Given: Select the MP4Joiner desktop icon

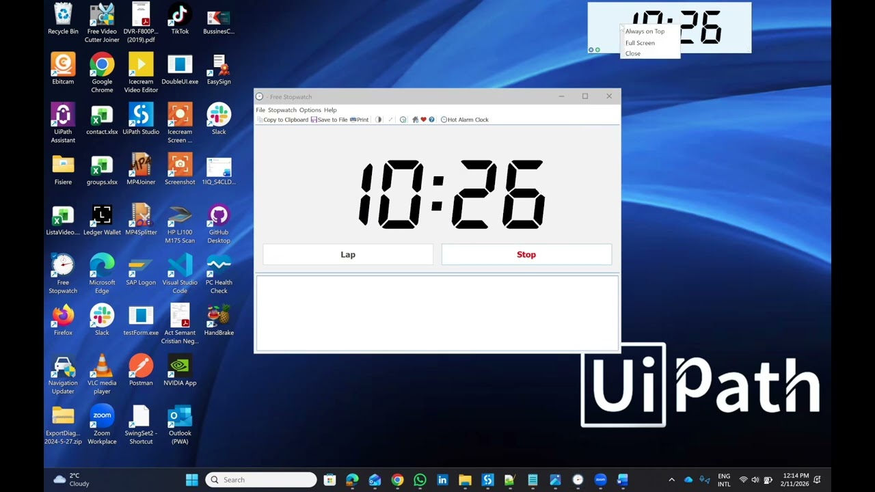Looking at the screenshot, I should (141, 169).
